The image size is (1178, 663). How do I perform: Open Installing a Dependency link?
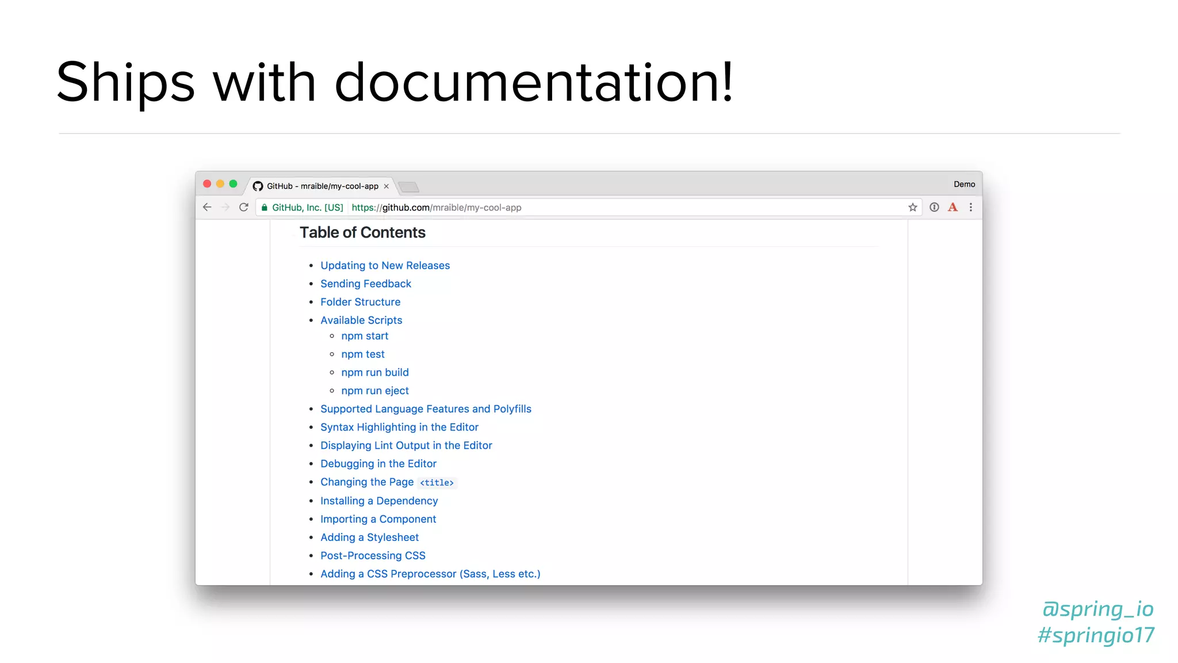(379, 501)
